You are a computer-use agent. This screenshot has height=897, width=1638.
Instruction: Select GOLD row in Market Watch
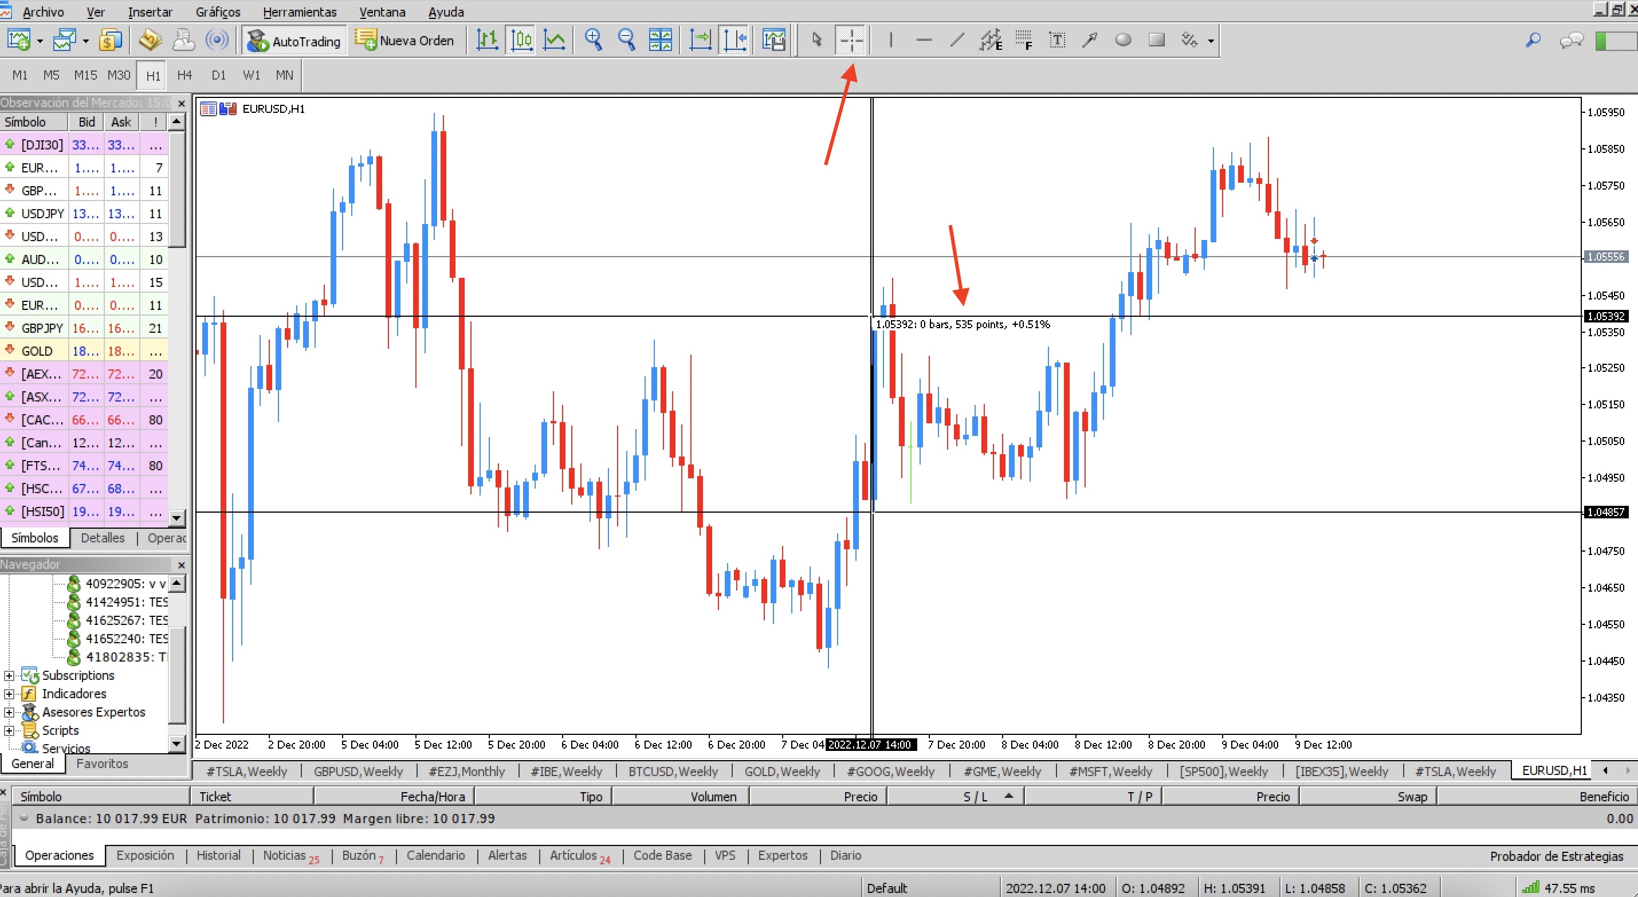pyautogui.click(x=84, y=351)
